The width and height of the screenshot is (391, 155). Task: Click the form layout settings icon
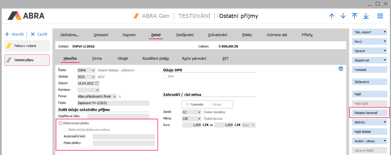pyautogui.click(x=341, y=69)
